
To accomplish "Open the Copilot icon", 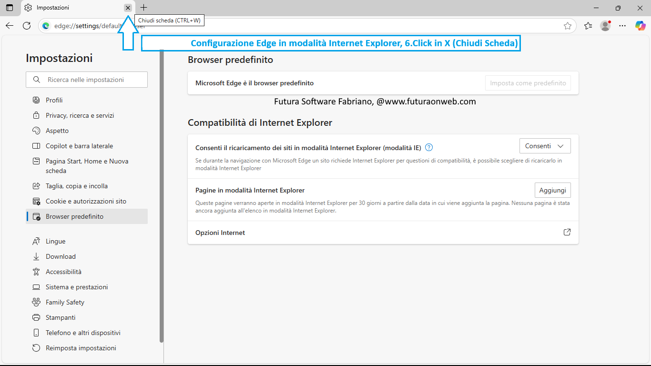I will (641, 26).
